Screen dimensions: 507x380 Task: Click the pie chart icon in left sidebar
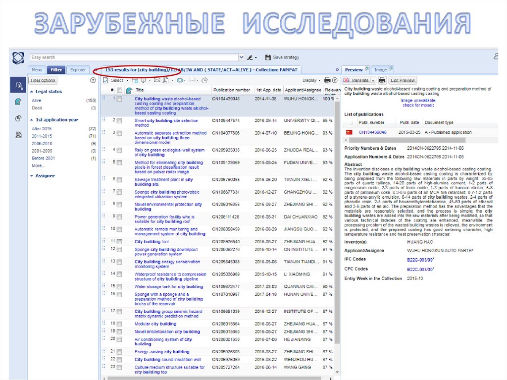coord(18,118)
